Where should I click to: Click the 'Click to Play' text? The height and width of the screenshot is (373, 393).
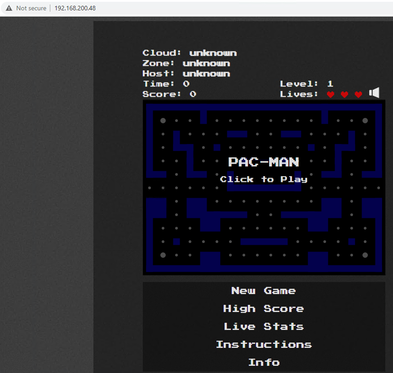pyautogui.click(x=264, y=179)
